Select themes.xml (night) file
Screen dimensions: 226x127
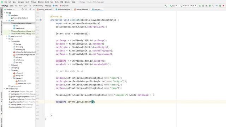23,83
